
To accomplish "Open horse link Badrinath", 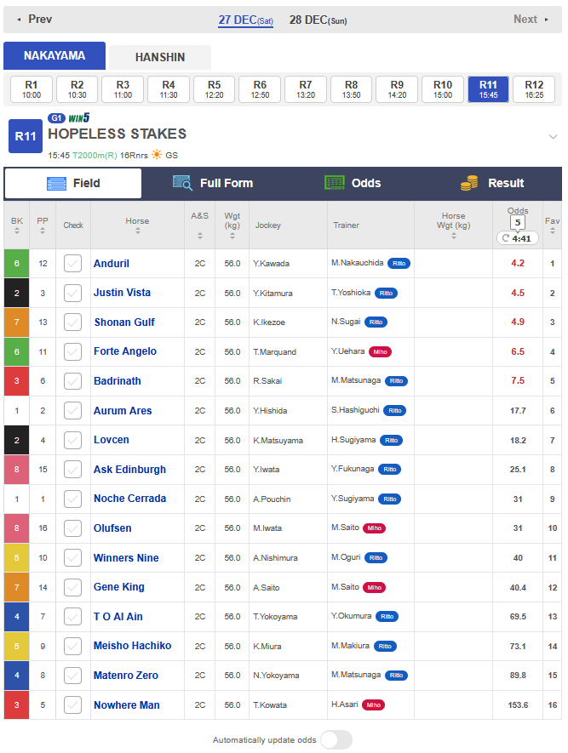I will [118, 381].
